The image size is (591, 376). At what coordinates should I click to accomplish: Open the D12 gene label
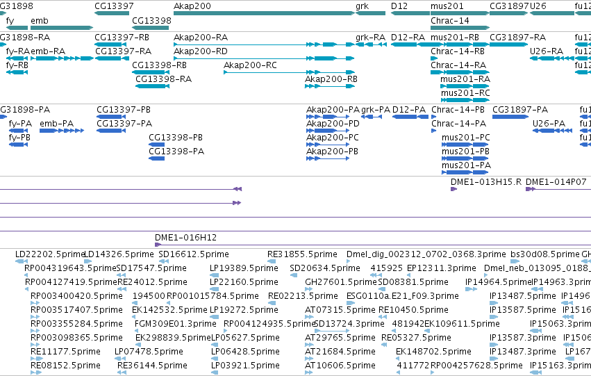coord(399,6)
